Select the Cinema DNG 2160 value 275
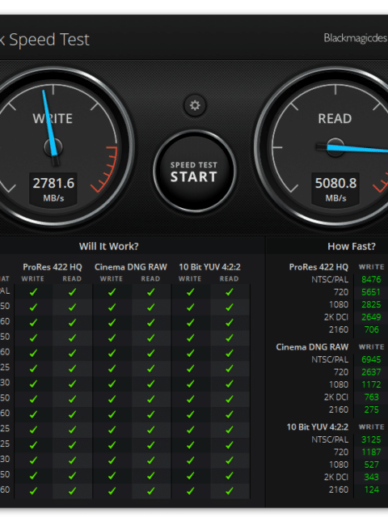The height and width of the screenshot is (526, 388). pyautogui.click(x=372, y=409)
